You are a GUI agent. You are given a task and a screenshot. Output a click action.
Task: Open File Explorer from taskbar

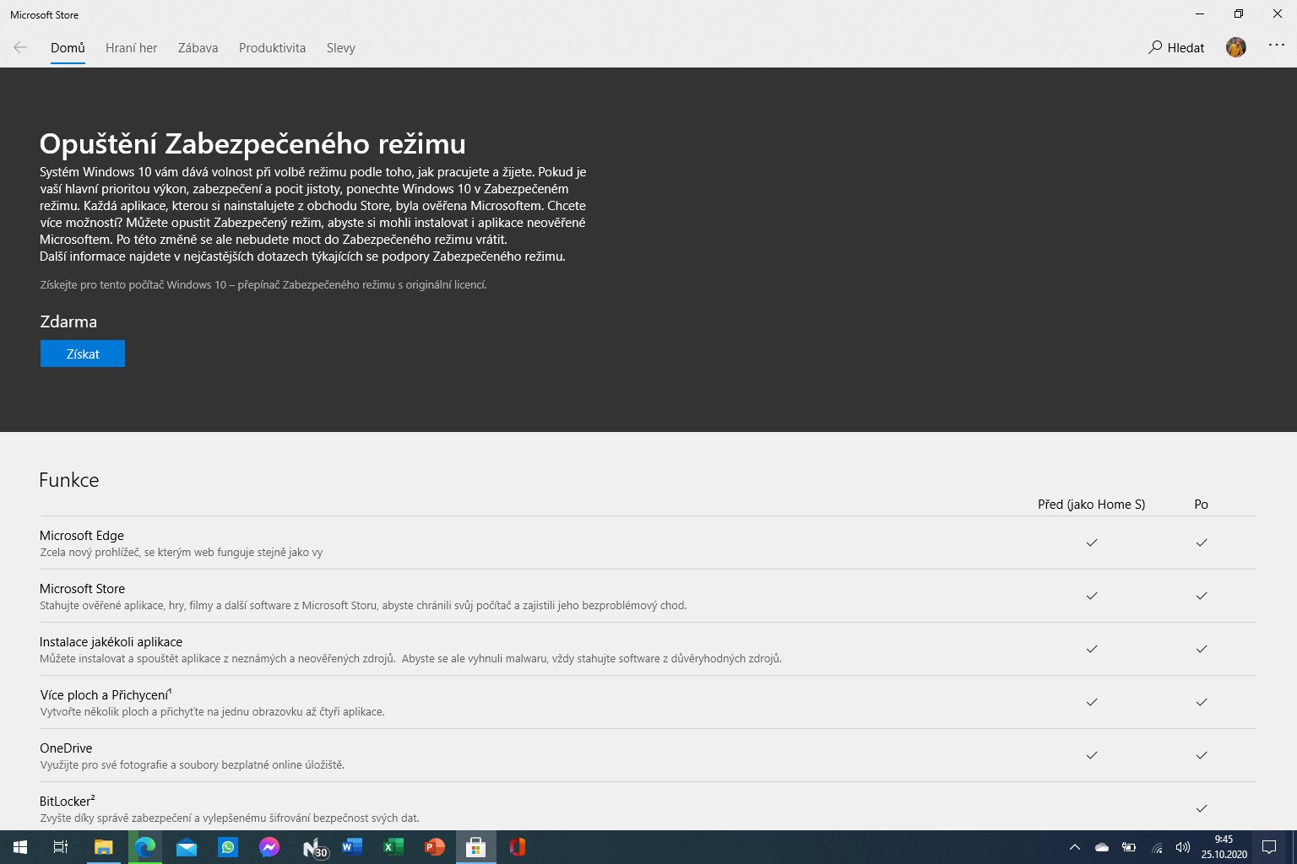(103, 847)
